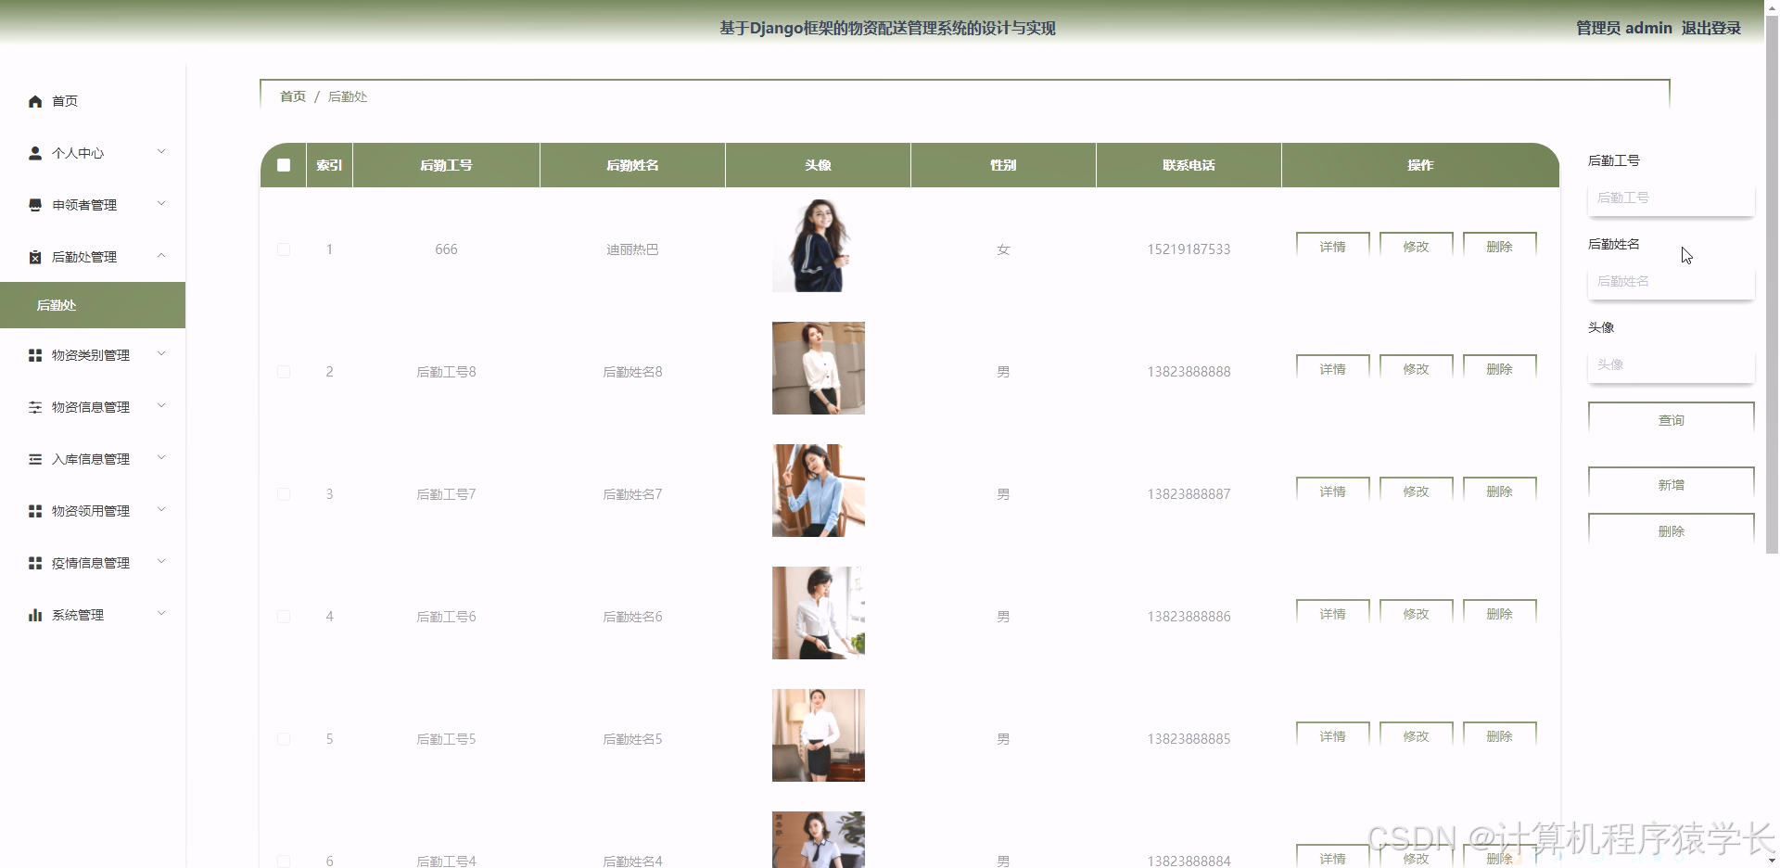Check the box for row 后勤工号4
This screenshot has width=1780, height=868.
(284, 862)
